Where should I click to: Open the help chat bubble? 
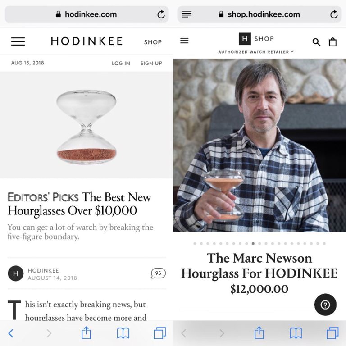(x=325, y=305)
